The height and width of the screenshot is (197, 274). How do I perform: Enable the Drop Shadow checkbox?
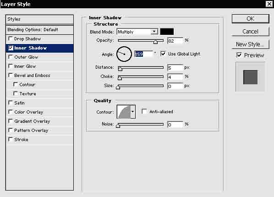11,38
